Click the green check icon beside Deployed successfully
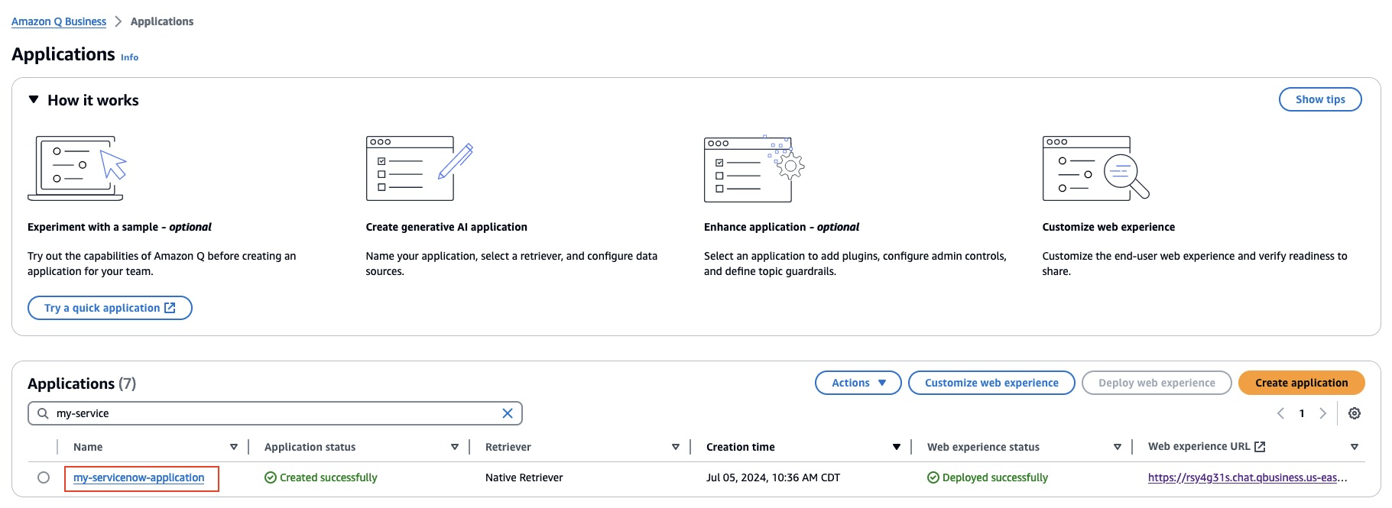The image size is (1392, 508). coord(933,477)
